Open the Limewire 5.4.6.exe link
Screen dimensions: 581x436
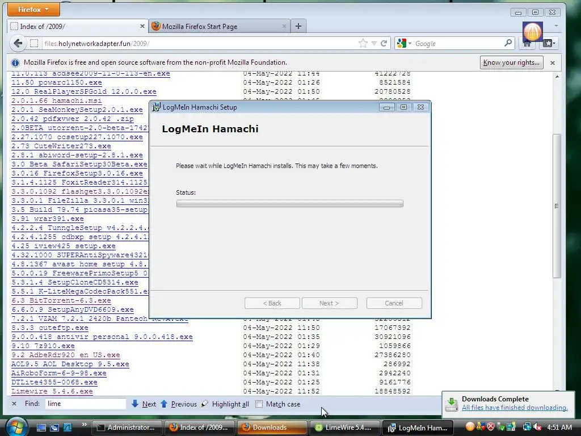[52, 391]
